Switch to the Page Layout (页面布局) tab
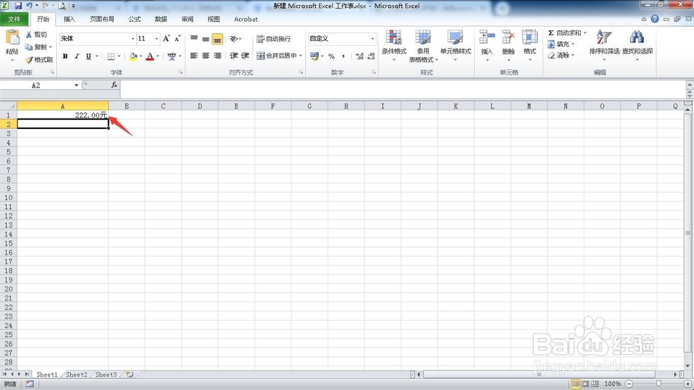The image size is (694, 390). [102, 19]
